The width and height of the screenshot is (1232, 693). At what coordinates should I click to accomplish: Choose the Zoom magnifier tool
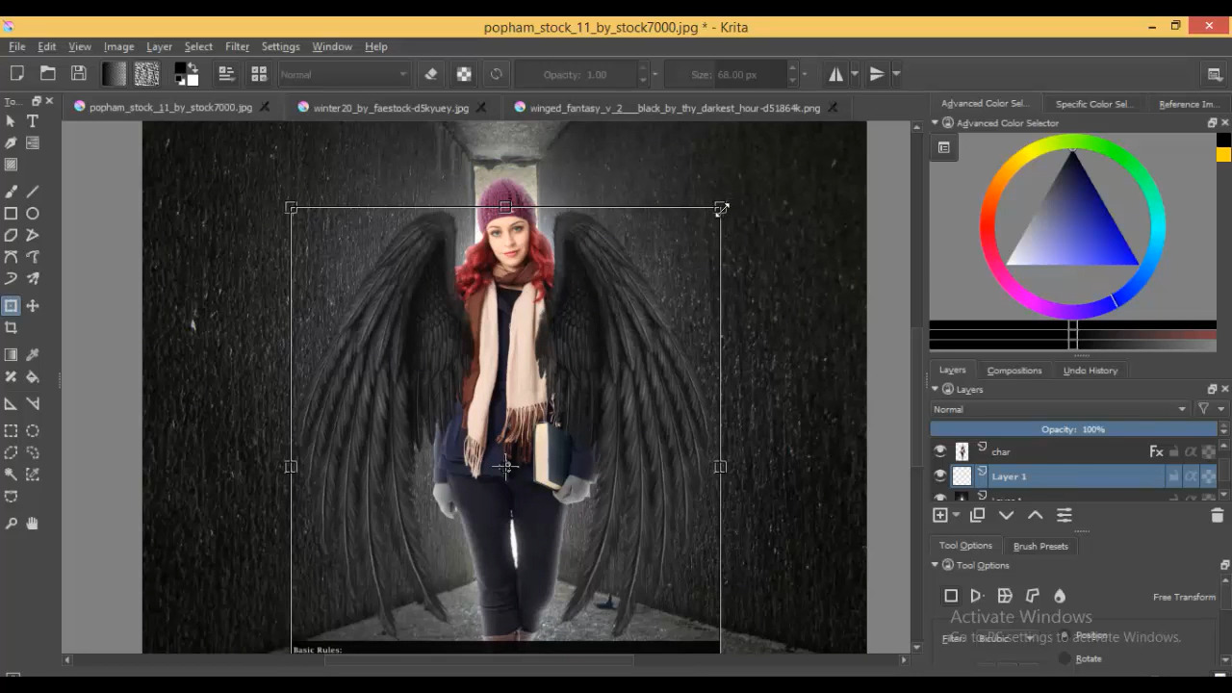click(11, 524)
